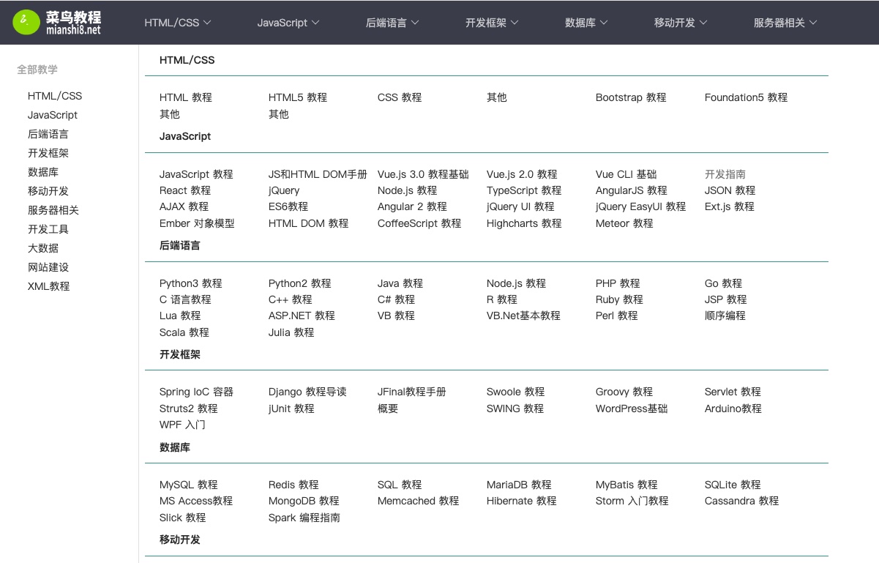This screenshot has width=879, height=563.
Task: Open the MongoDB 教程 link
Action: (x=304, y=501)
